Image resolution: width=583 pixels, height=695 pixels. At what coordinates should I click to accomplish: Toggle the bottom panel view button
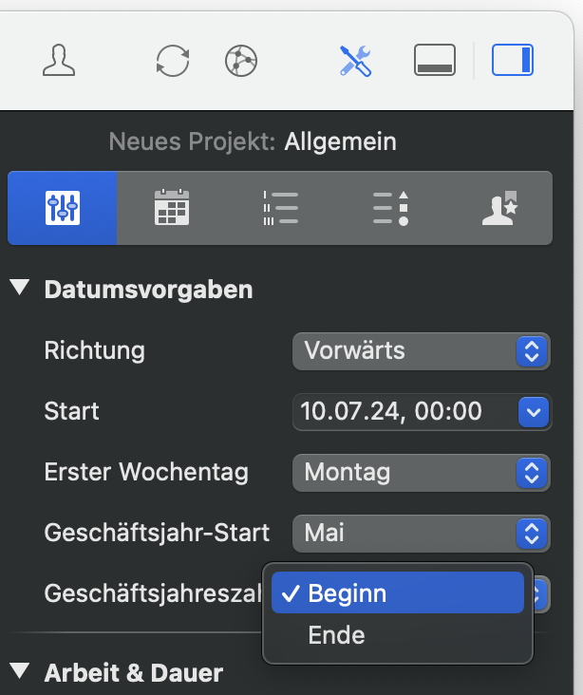click(x=435, y=61)
